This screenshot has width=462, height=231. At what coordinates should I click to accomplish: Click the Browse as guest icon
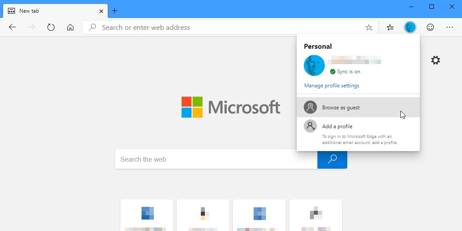point(310,107)
